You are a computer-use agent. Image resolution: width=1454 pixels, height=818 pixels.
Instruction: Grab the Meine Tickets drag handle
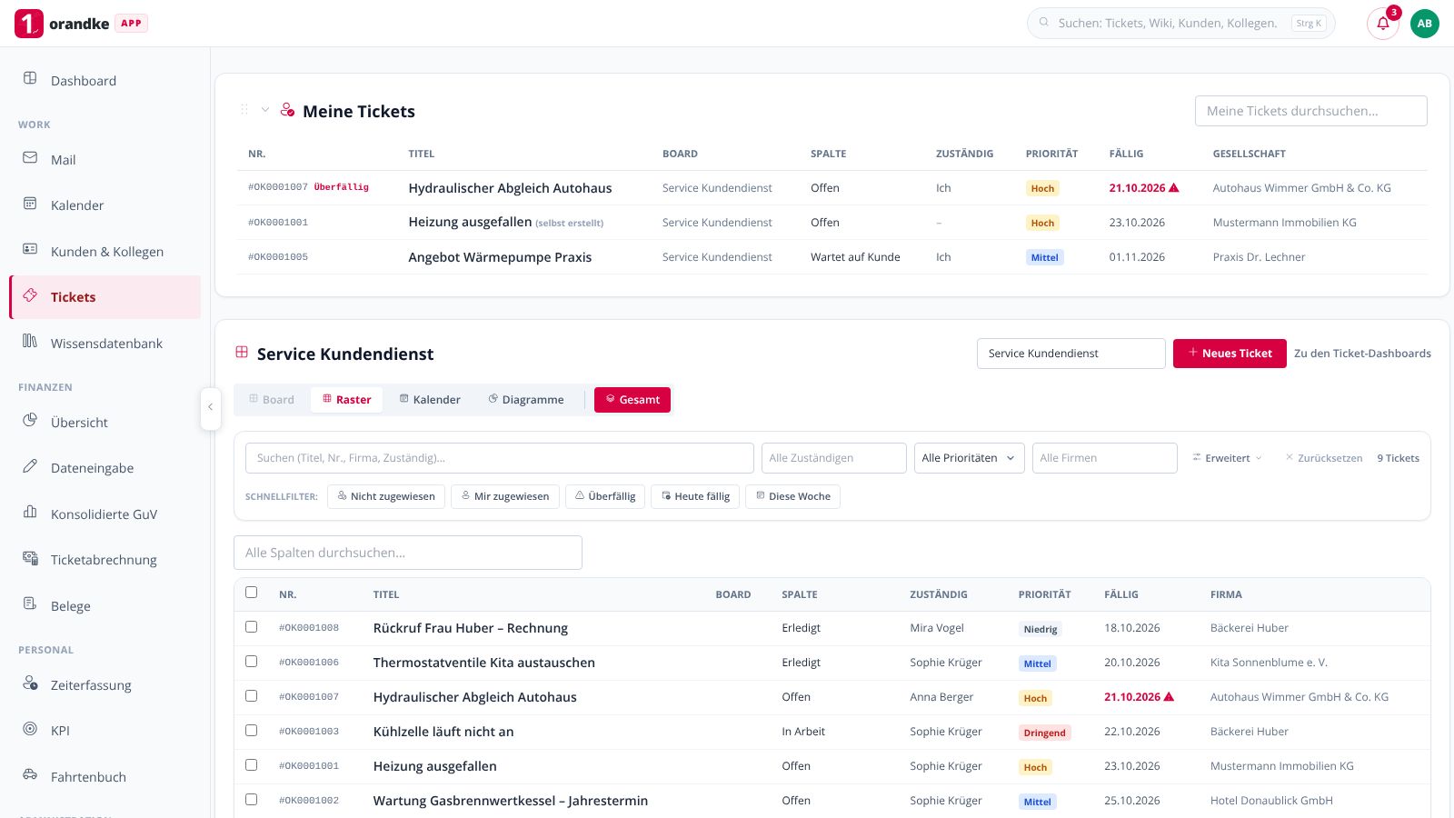tap(244, 110)
